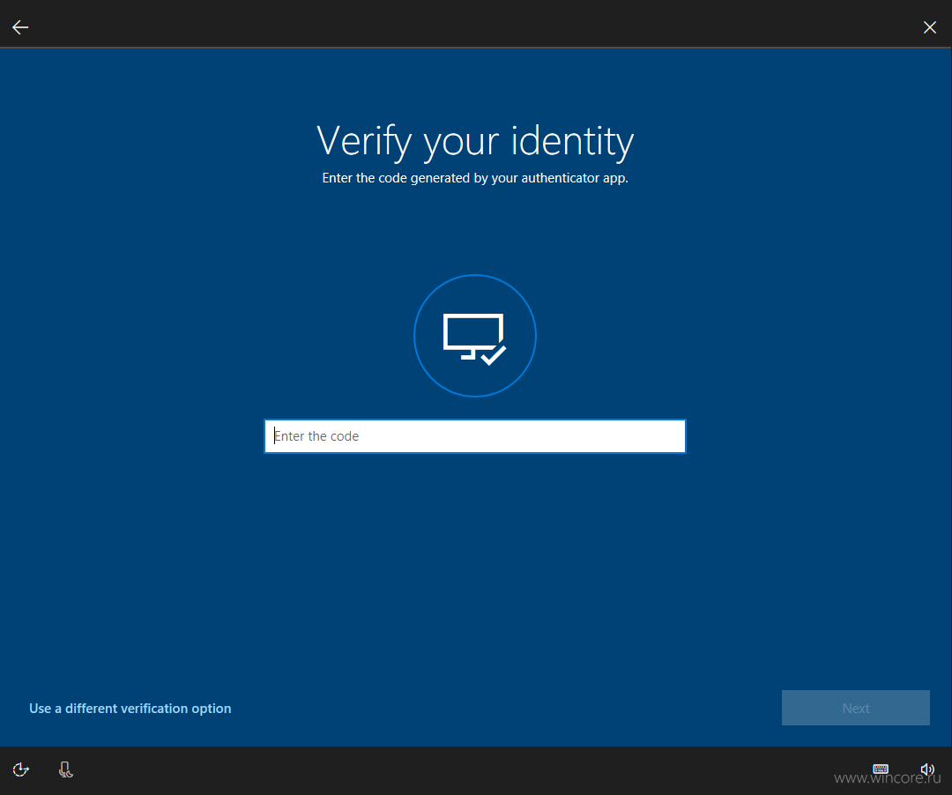Close the setup window
This screenshot has width=952, height=795.
coord(930,27)
